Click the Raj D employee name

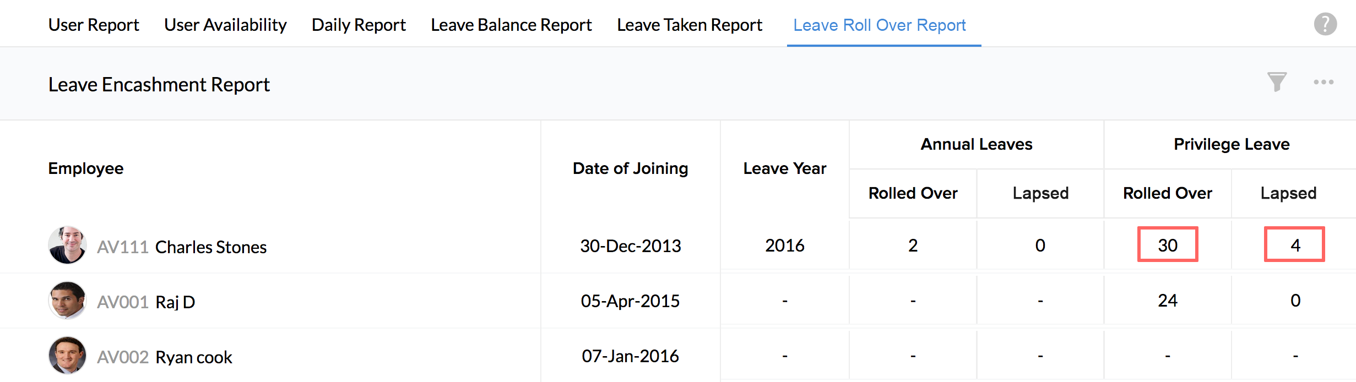(x=175, y=302)
